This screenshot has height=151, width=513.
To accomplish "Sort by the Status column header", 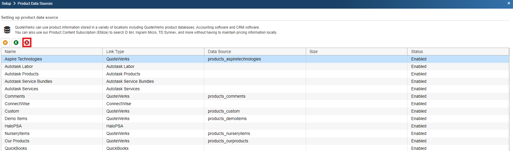I will (x=417, y=52).
